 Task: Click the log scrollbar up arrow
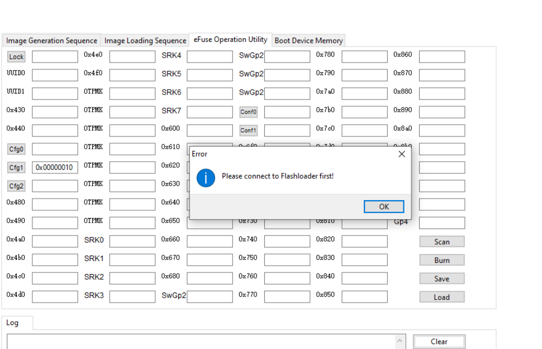pos(400,341)
